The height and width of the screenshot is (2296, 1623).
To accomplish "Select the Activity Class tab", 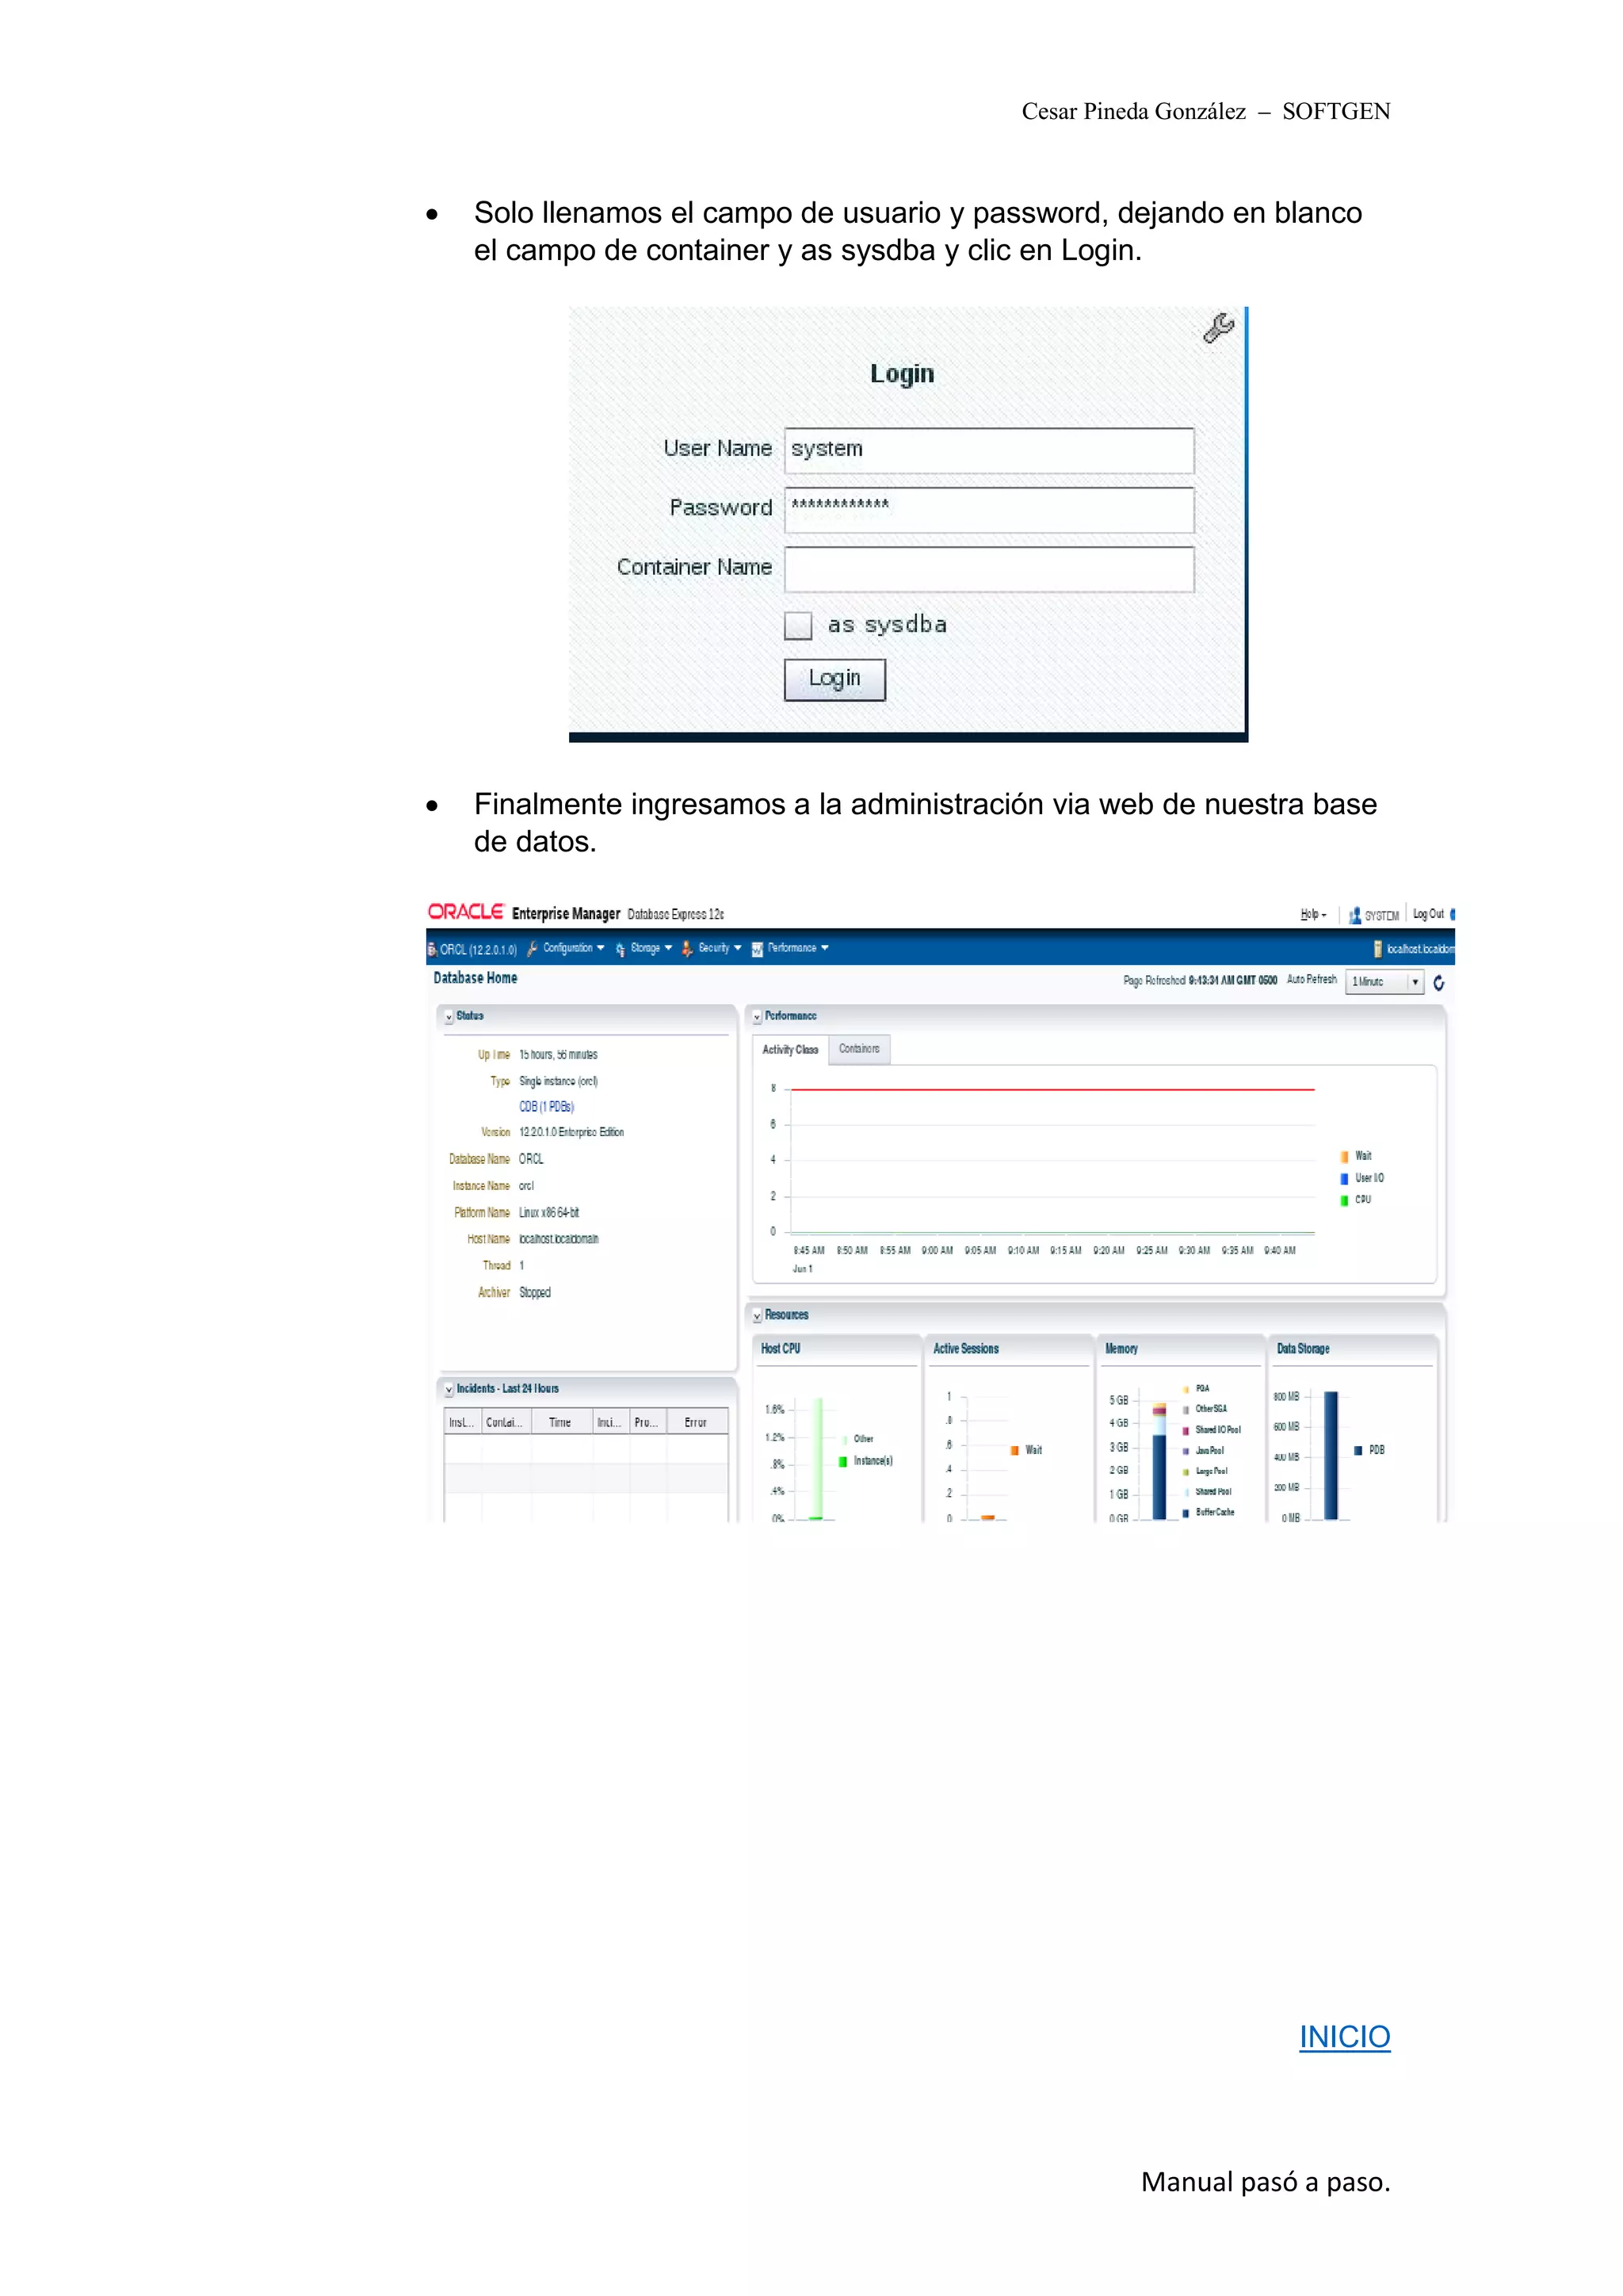I will [x=789, y=1049].
